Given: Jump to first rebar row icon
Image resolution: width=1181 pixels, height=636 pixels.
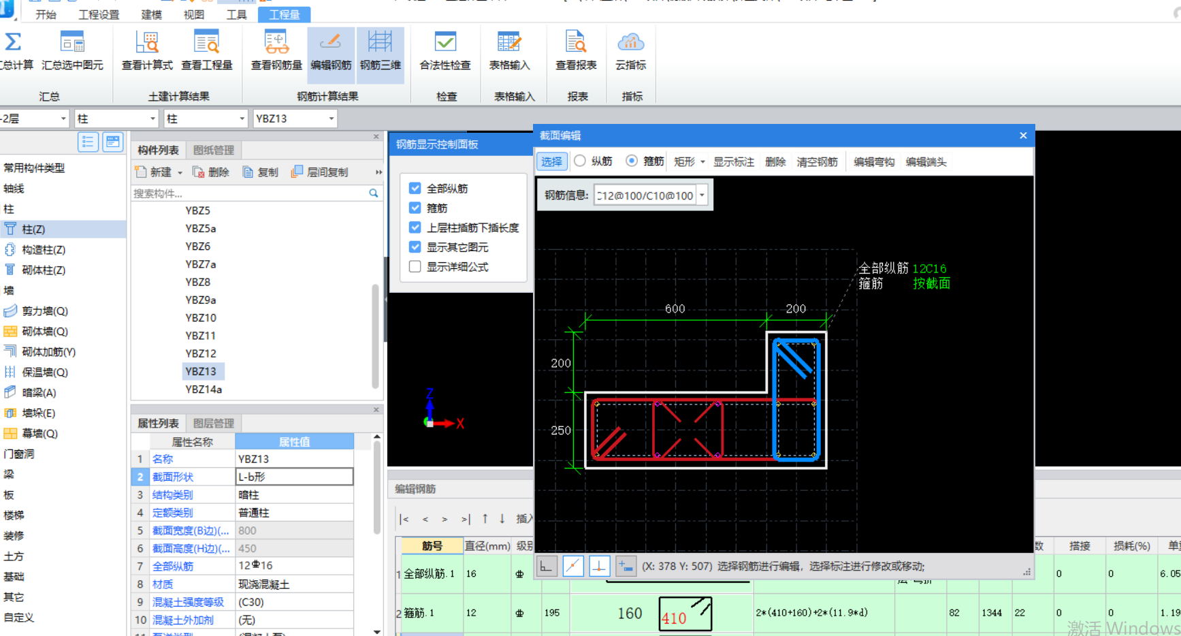Looking at the screenshot, I should (x=404, y=519).
